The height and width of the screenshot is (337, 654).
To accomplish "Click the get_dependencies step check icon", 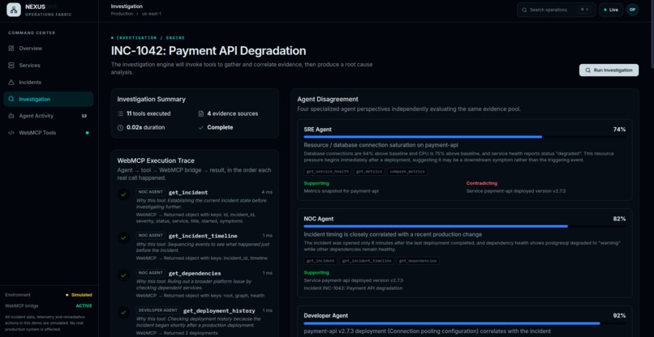I will 123,275.
